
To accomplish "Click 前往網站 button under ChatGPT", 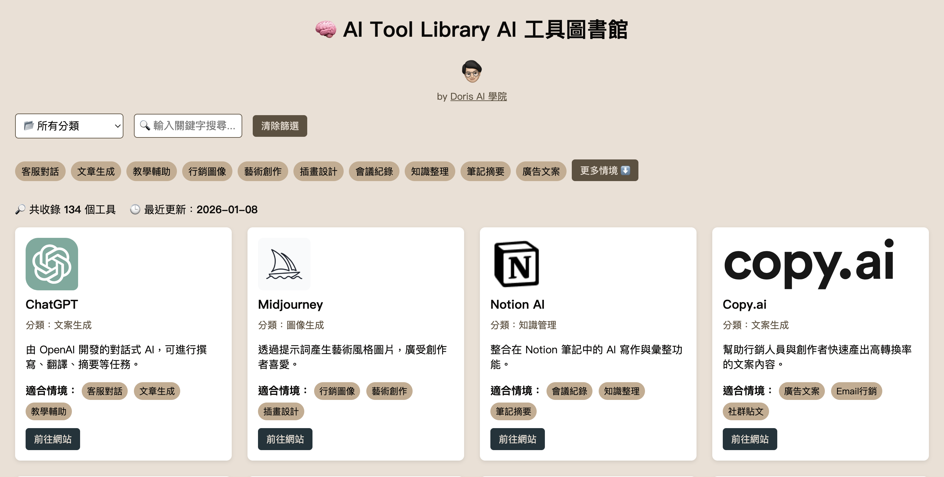I will pyautogui.click(x=53, y=439).
